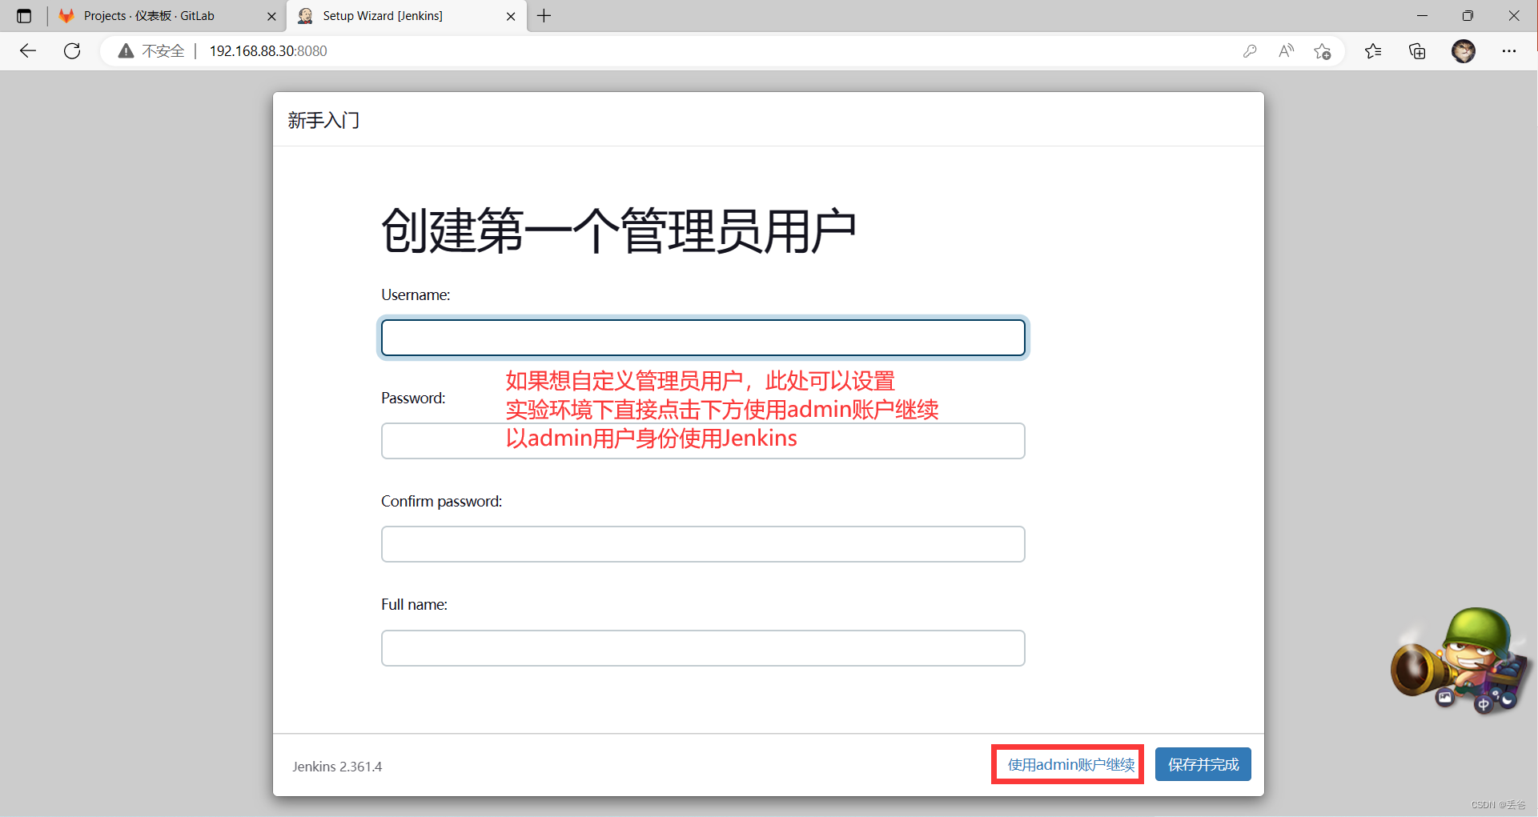The image size is (1538, 817).
Task: Focus the Username input field
Action: tap(703, 338)
